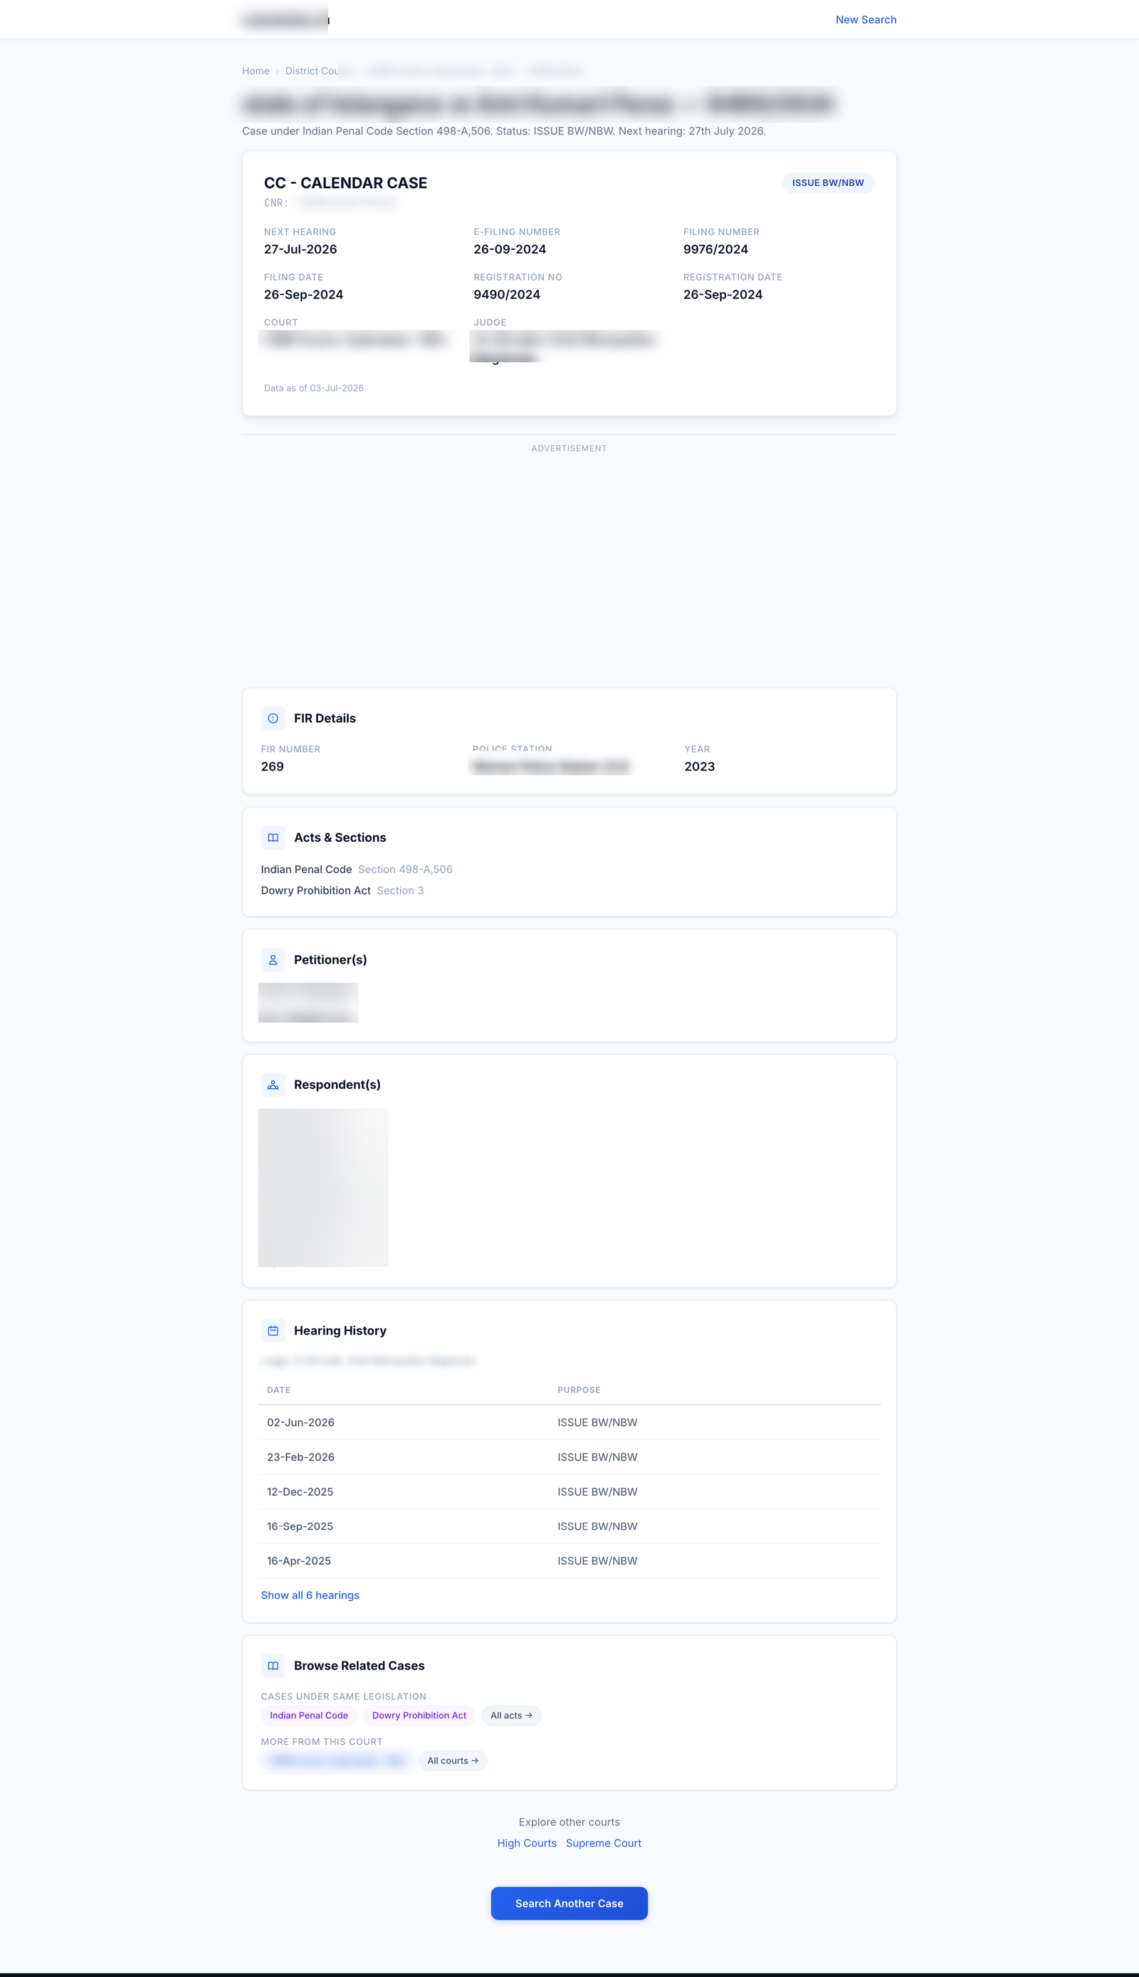Image resolution: width=1139 pixels, height=1977 pixels.
Task: Open Indian Penal Code tag
Action: tap(308, 1716)
